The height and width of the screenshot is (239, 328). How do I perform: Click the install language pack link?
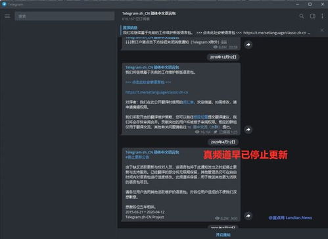(x=148, y=82)
